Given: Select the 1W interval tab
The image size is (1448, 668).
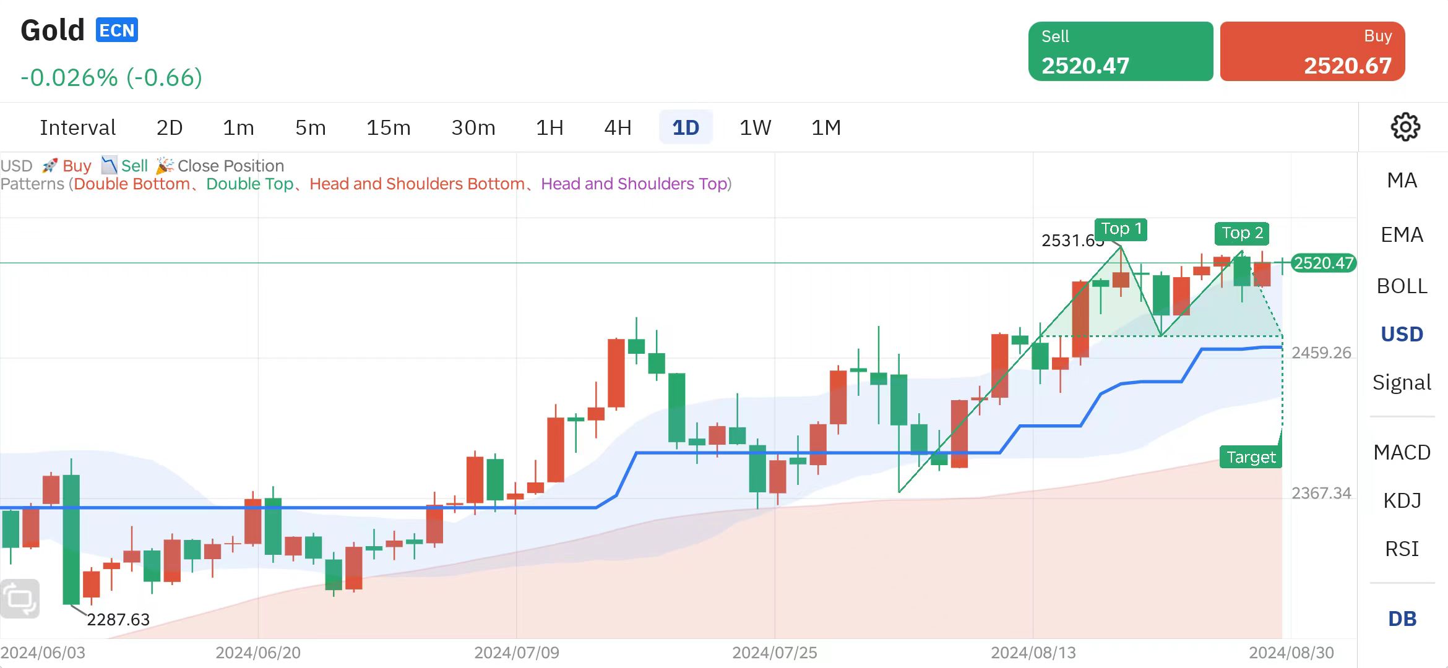Looking at the screenshot, I should coord(755,127).
